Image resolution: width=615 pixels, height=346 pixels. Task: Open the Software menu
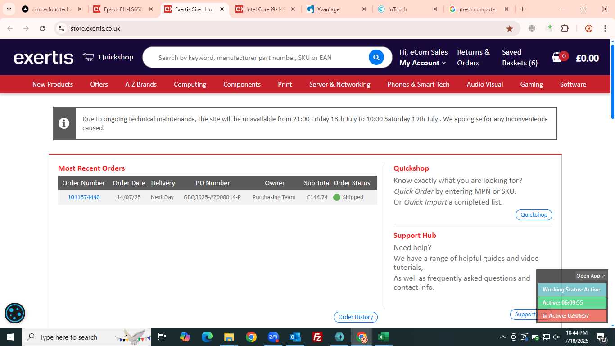click(x=573, y=84)
